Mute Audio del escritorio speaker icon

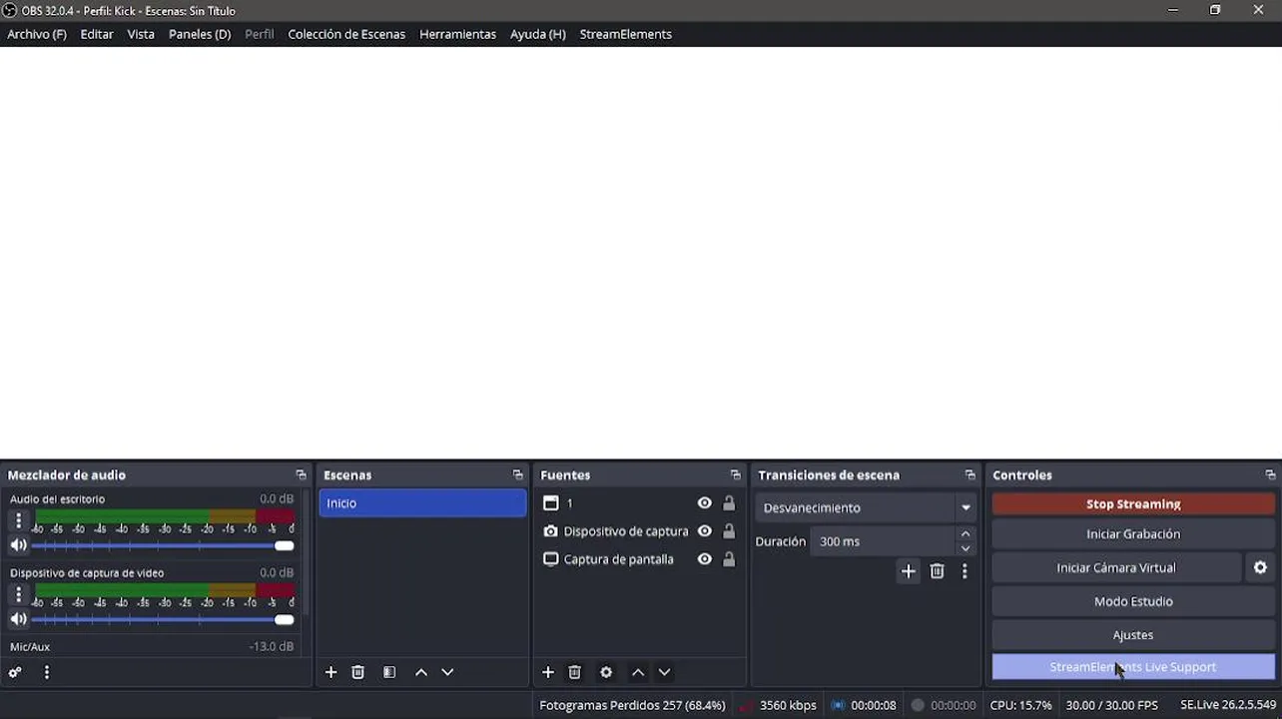coord(18,545)
